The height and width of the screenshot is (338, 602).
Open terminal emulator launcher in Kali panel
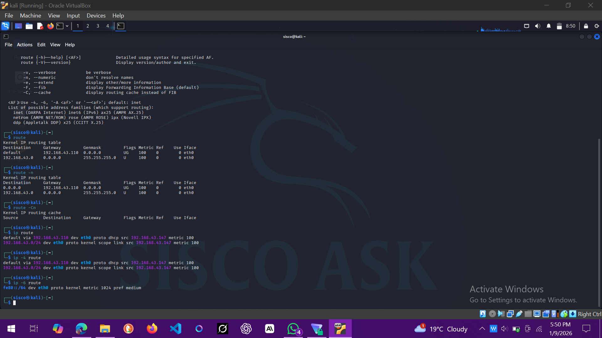(60, 26)
